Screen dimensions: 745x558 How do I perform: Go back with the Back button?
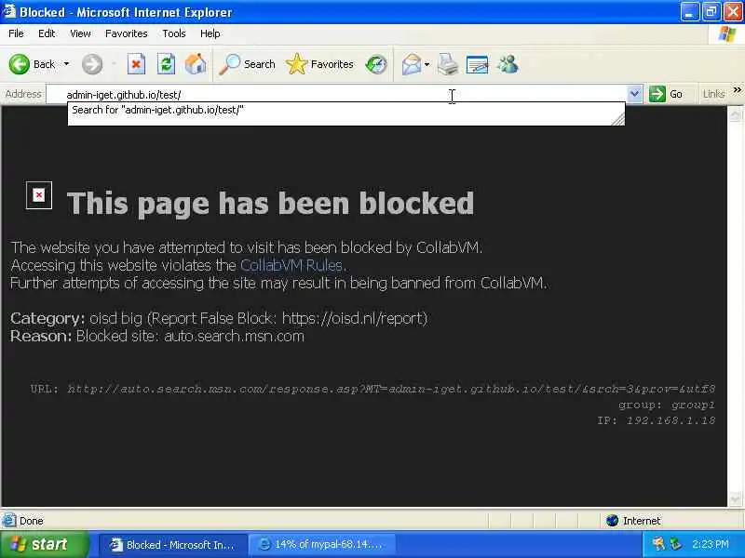33,64
